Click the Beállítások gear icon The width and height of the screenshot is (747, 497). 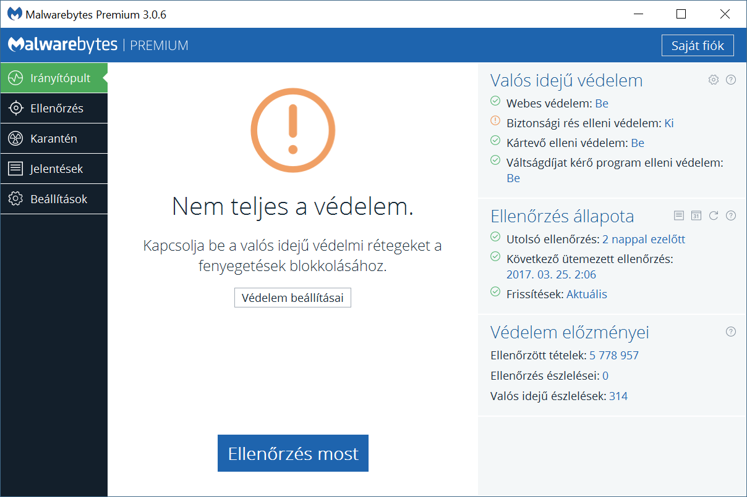15,199
